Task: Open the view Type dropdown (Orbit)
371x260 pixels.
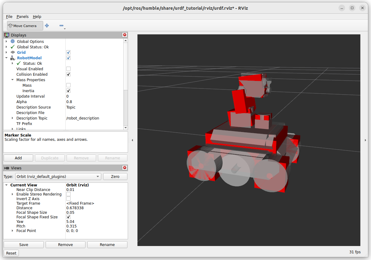Action: 58,176
